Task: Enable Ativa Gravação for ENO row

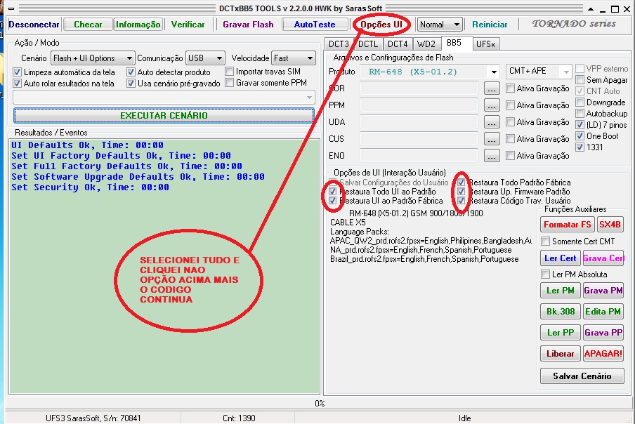Action: [511, 156]
